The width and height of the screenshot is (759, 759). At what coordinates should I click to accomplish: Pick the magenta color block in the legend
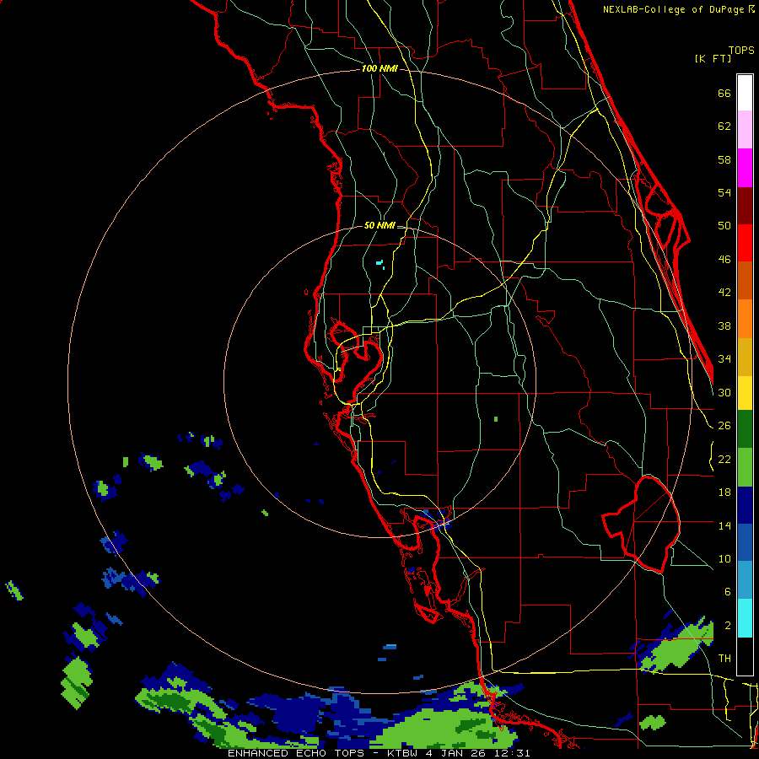tap(745, 168)
